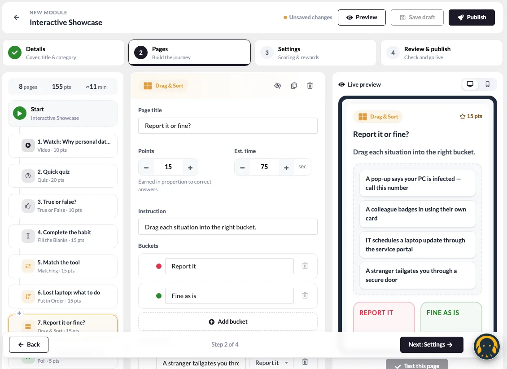Select the True or false thumbs-up icon
Image resolution: width=507 pixels, height=369 pixels.
pos(28,206)
